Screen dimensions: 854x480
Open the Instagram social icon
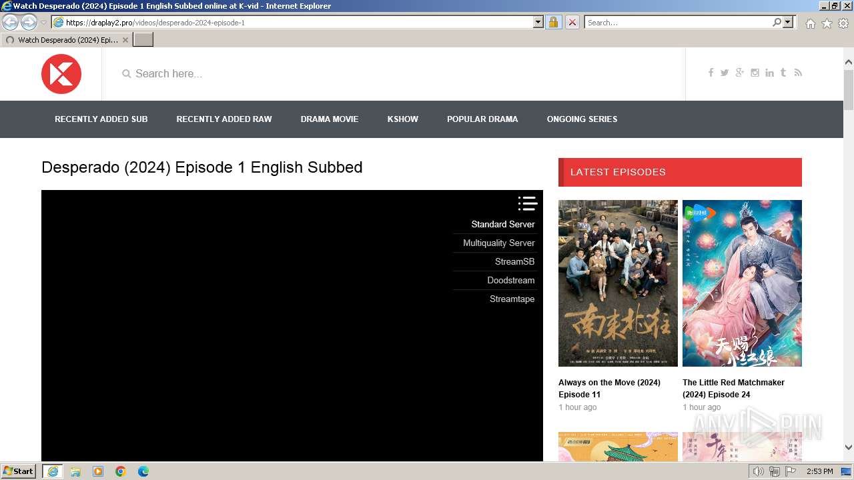[x=755, y=73]
